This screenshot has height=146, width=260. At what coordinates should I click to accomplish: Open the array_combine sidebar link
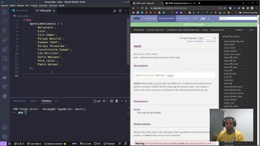click(230, 51)
